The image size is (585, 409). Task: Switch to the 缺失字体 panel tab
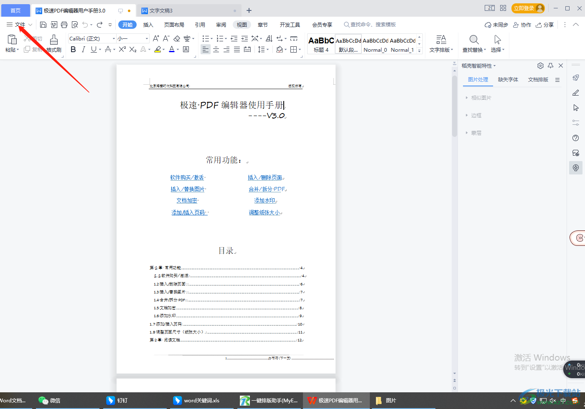[x=508, y=79]
